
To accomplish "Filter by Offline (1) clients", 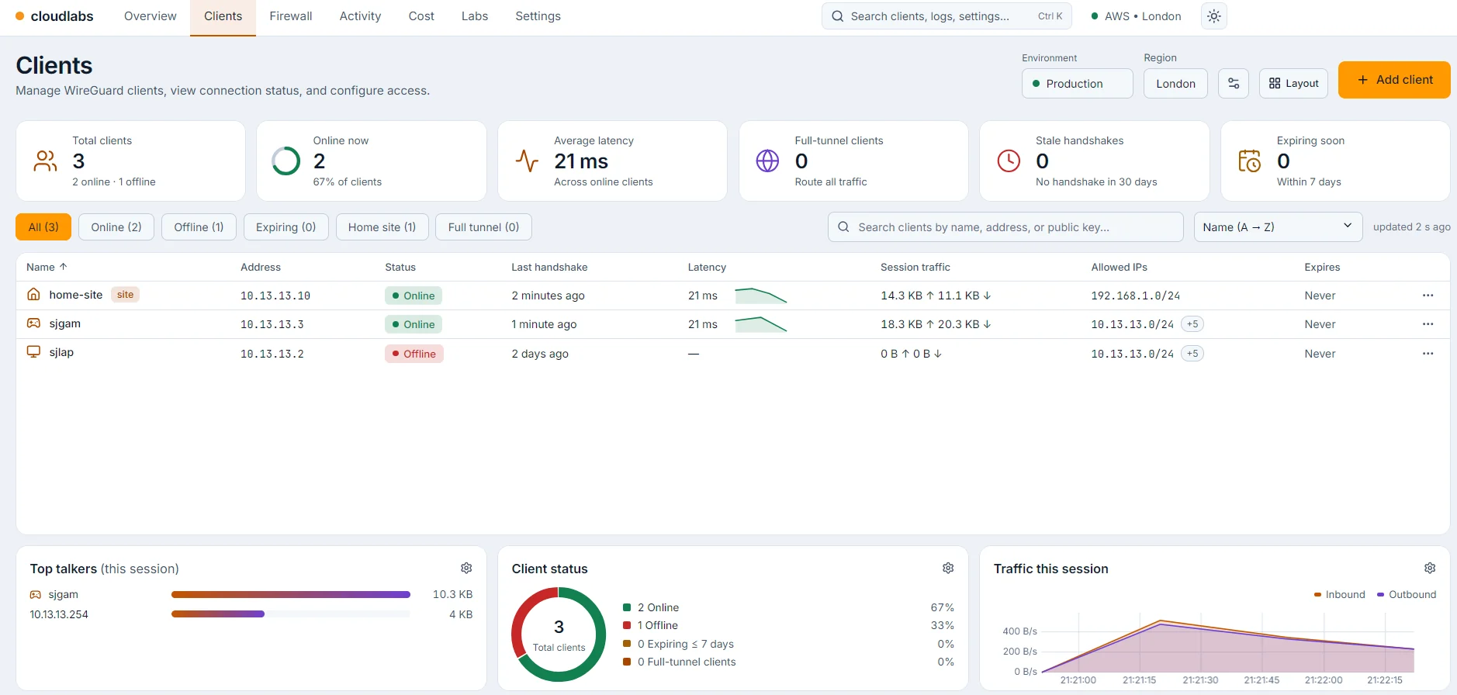I will 199,227.
